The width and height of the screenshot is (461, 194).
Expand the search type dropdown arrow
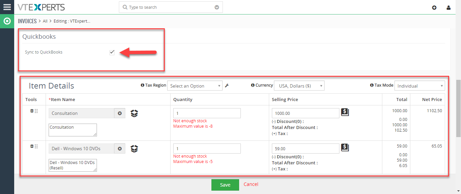(217, 7)
